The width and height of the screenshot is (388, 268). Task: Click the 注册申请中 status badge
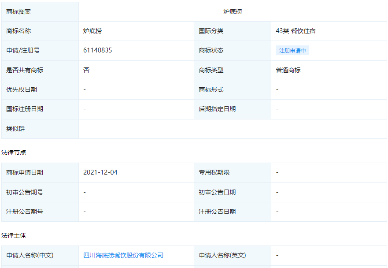(x=292, y=51)
